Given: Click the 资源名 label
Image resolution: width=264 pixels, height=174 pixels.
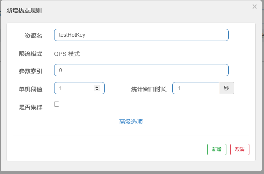Looking at the screenshot, I should point(33,36).
